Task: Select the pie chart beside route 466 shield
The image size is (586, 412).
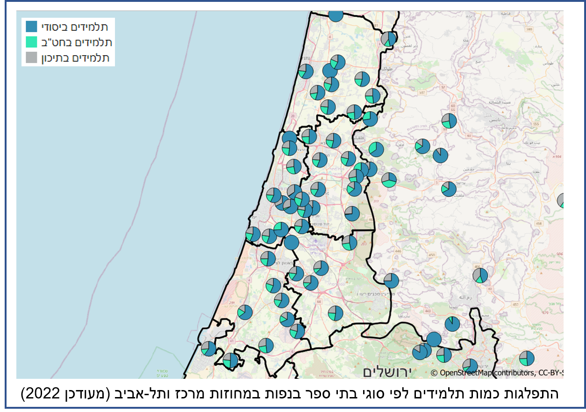Action: (x=480, y=276)
